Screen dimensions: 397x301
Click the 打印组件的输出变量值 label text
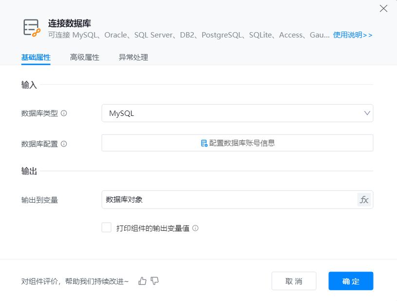(152, 228)
